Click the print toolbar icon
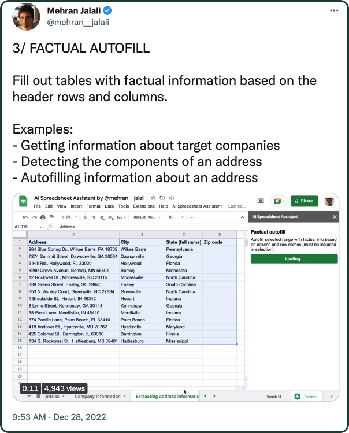Viewport: 349px width, 433px height. pyautogui.click(x=43, y=217)
